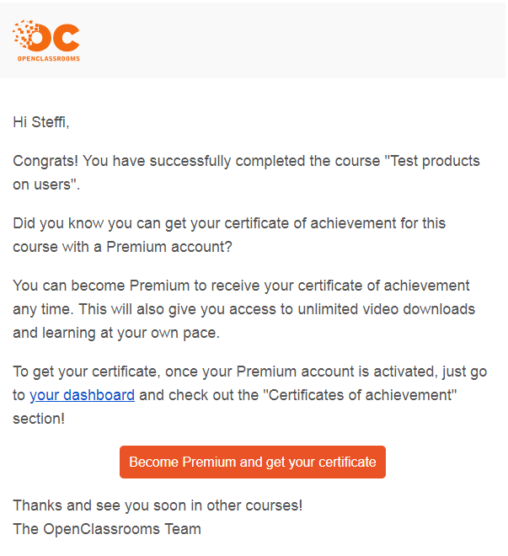The height and width of the screenshot is (556, 508).
Task: Click the 'unlimited video downloads' text
Action: [387, 309]
